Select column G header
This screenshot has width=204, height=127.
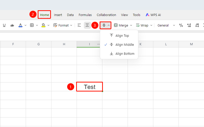click(x=38, y=44)
